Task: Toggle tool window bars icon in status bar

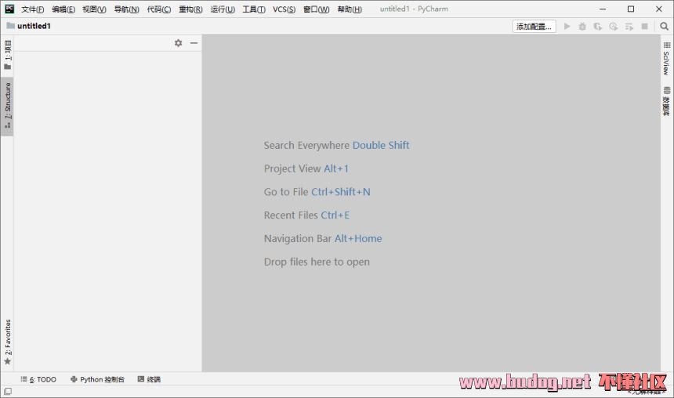Action: pyautogui.click(x=8, y=392)
